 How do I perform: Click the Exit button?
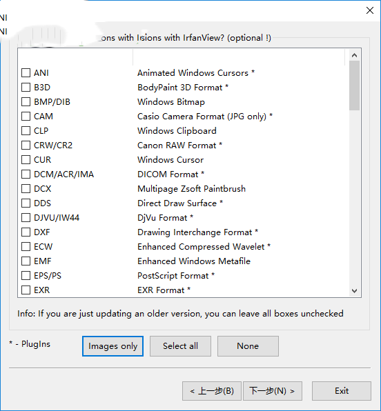342,391
